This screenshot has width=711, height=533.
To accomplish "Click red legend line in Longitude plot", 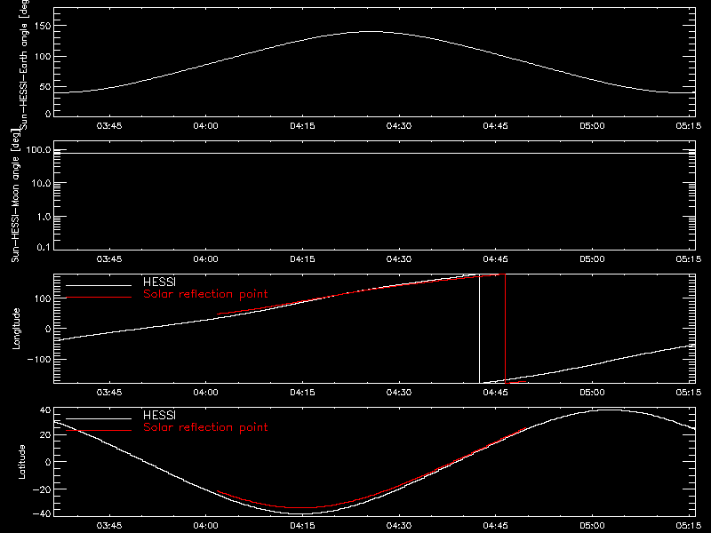I will tap(99, 298).
